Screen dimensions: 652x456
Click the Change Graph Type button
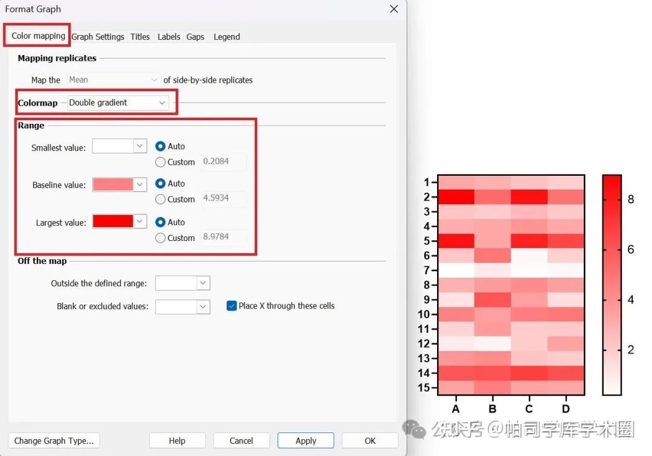coord(54,441)
